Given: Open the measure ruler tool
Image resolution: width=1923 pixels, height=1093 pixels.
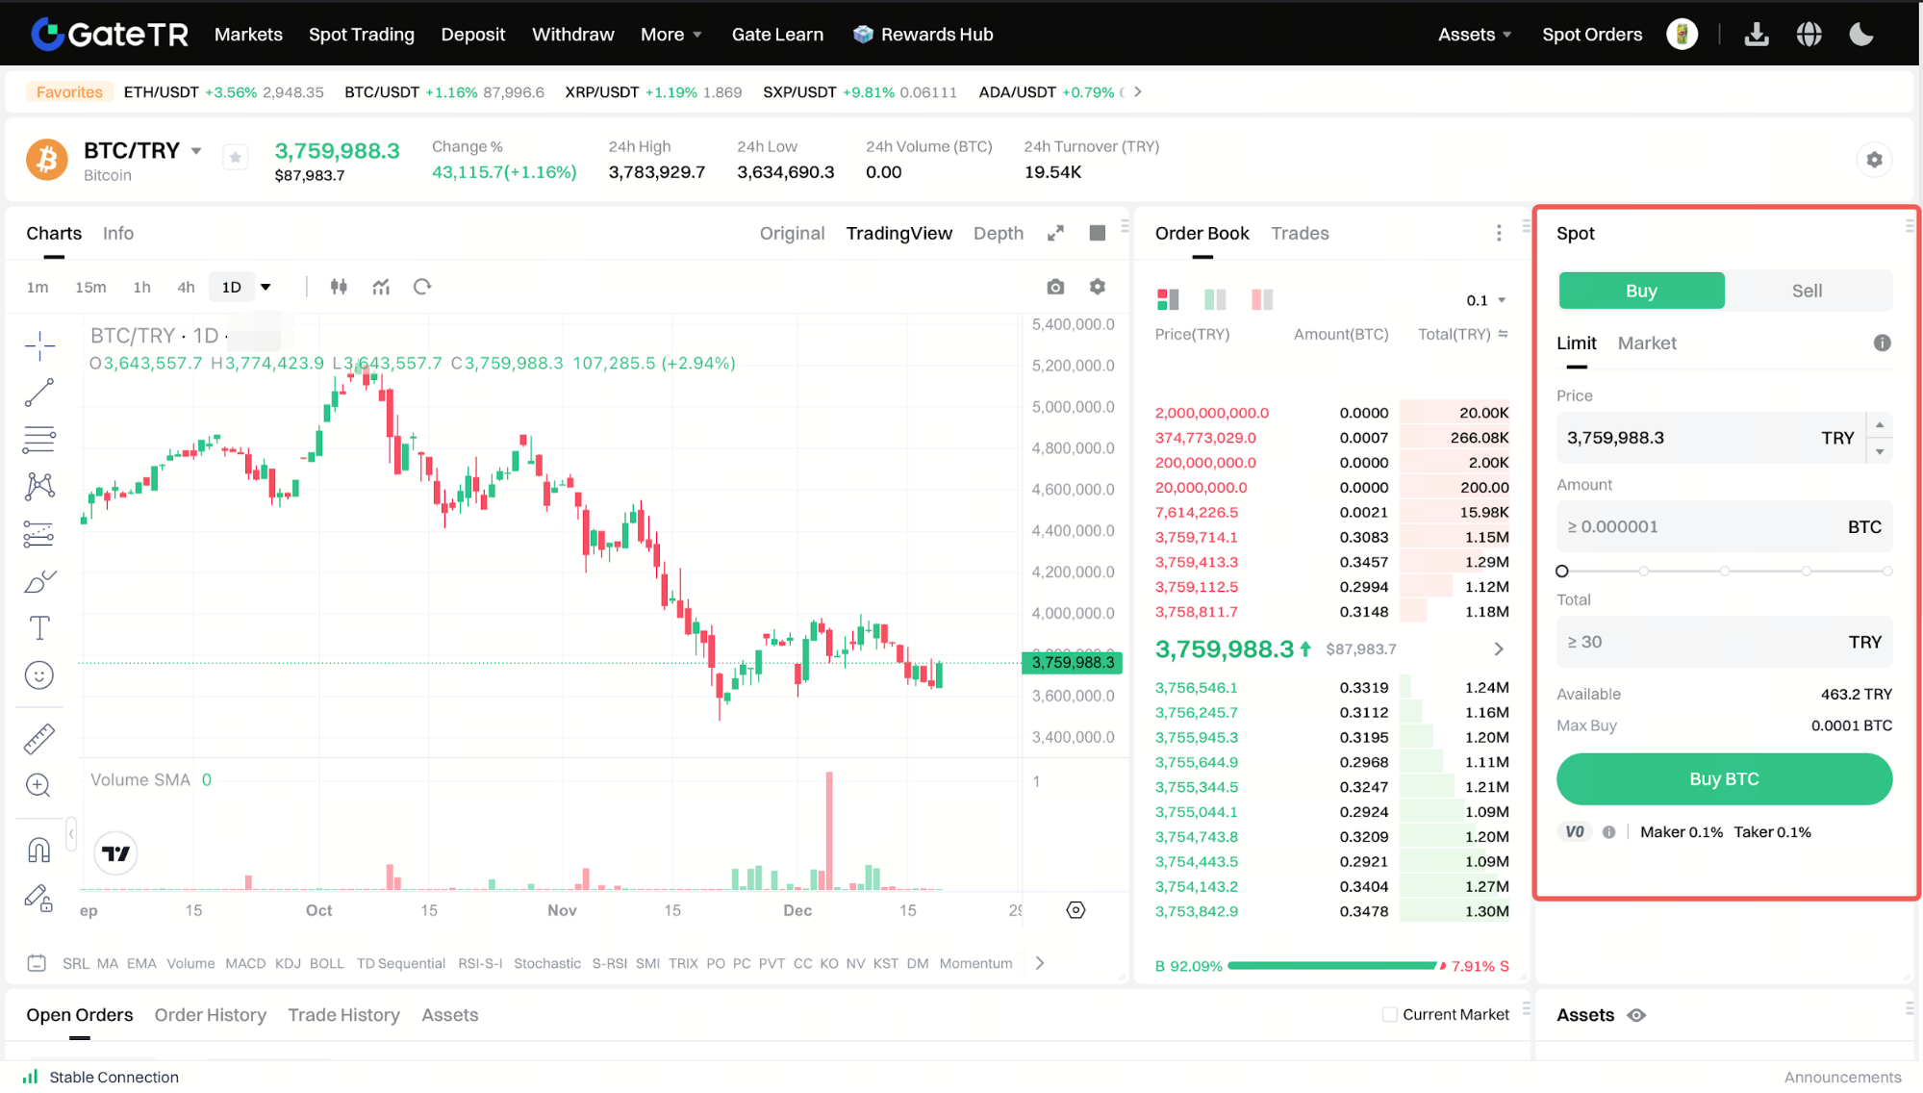Looking at the screenshot, I should click(39, 739).
